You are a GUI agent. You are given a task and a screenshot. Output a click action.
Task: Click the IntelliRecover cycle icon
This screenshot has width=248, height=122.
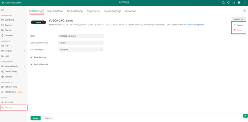pos(2,92)
